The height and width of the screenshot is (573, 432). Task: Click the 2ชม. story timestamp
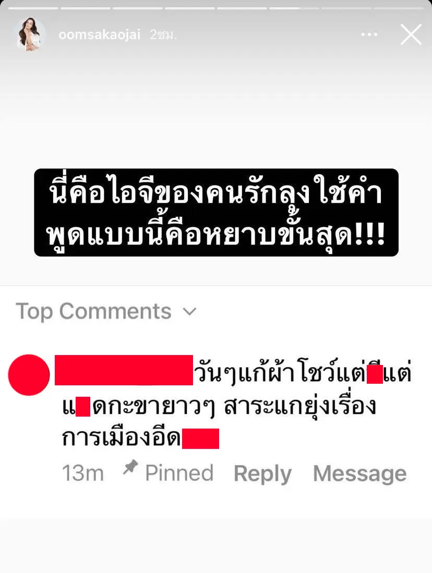pos(163,35)
